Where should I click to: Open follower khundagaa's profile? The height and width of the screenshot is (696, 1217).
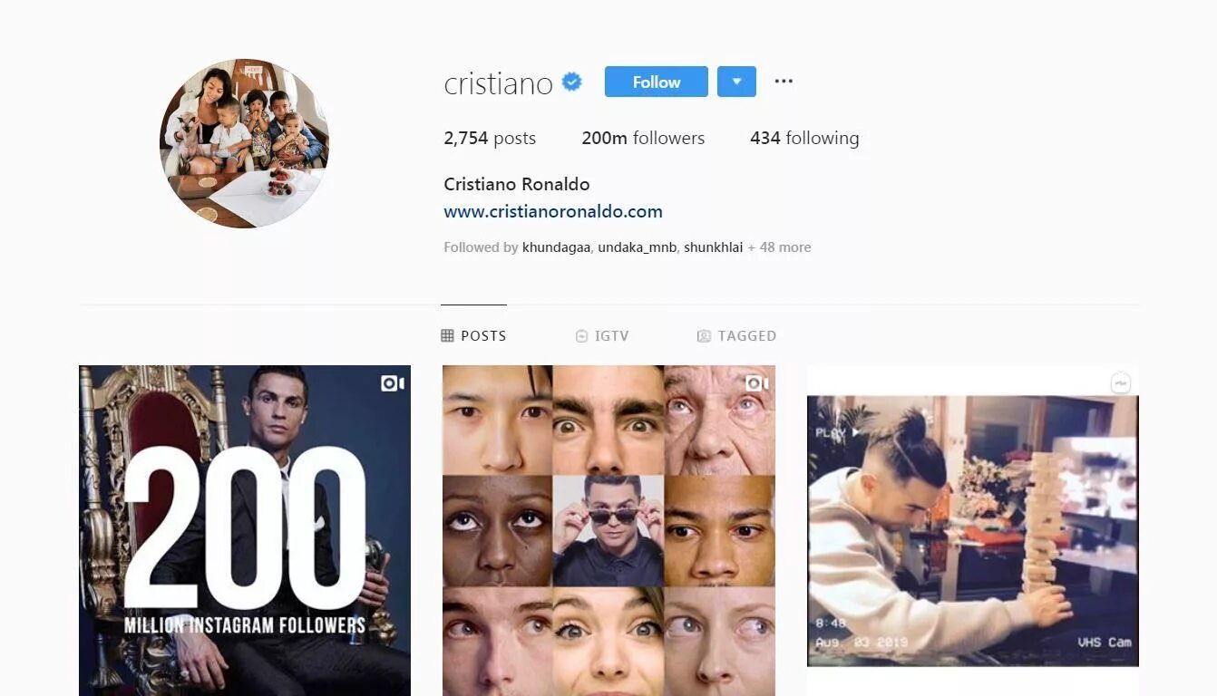[556, 247]
